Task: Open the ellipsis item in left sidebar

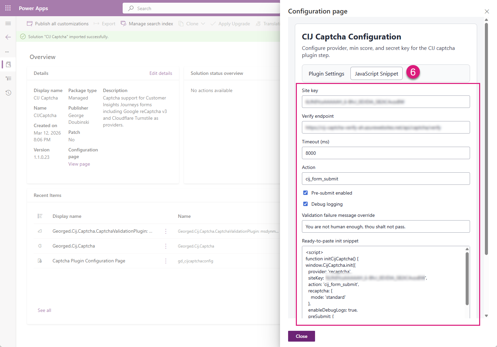Action: coord(7,52)
